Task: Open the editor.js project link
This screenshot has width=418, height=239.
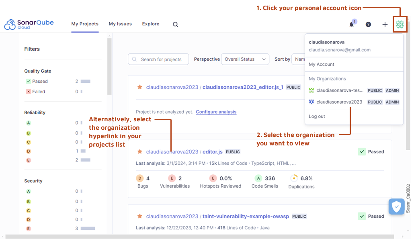Action: click(x=213, y=151)
